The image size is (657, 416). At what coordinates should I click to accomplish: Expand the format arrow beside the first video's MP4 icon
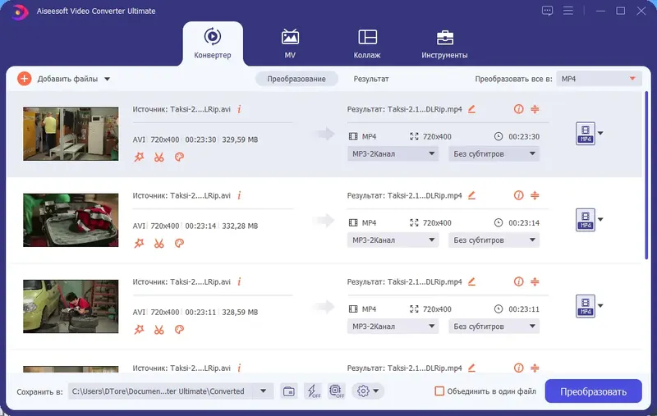[x=600, y=133]
